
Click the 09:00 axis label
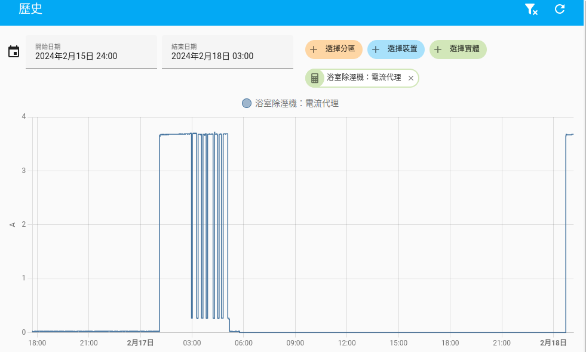point(295,342)
